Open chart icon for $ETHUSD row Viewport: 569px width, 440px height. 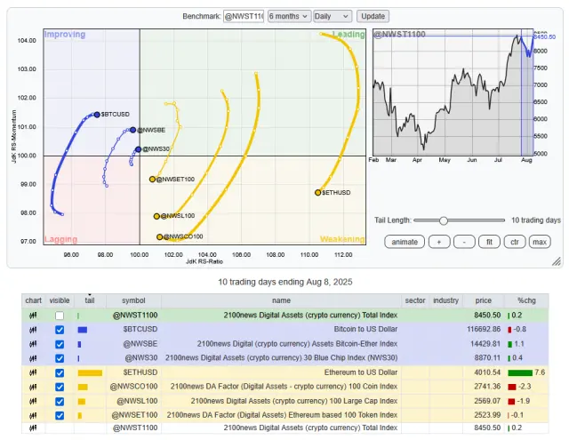[33, 372]
